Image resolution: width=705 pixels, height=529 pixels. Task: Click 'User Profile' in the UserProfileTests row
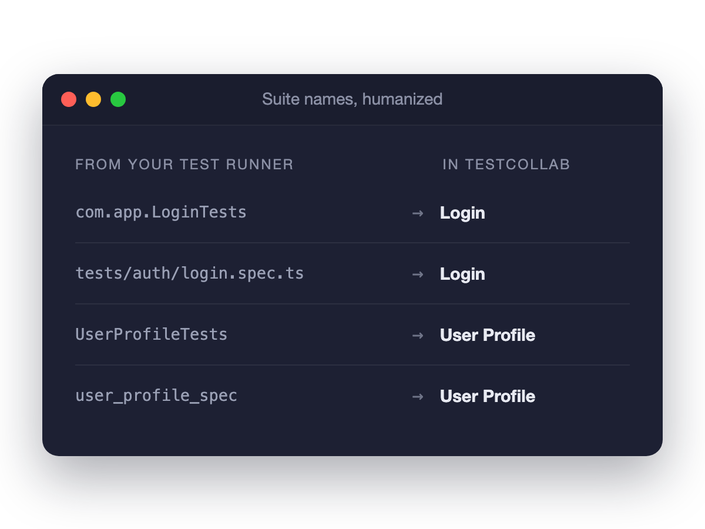tap(488, 335)
